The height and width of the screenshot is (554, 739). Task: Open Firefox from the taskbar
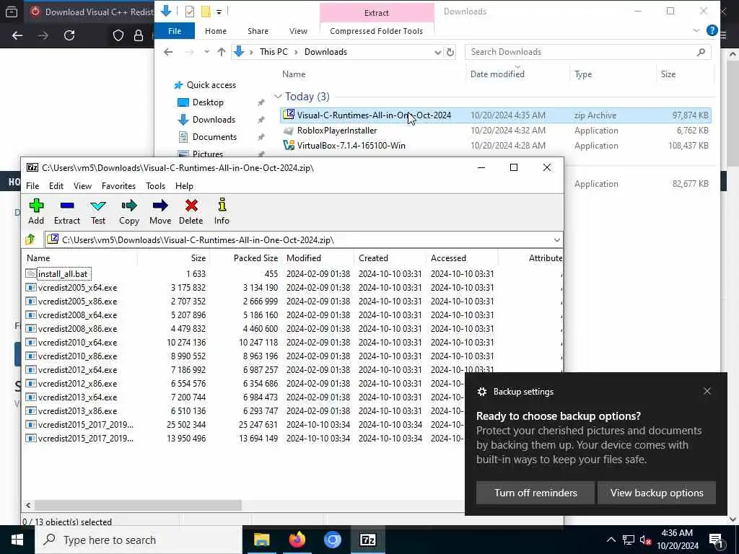coord(297,540)
